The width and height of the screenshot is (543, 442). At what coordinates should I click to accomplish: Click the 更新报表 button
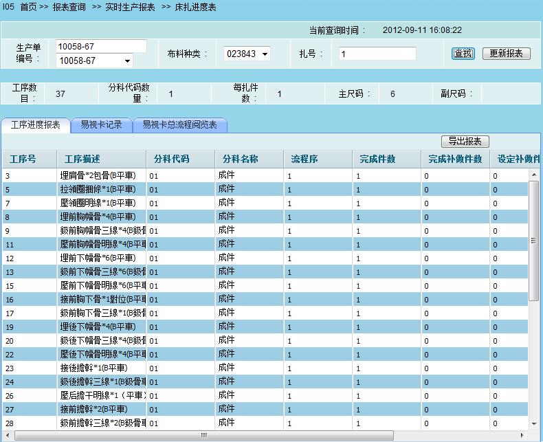[x=506, y=54]
